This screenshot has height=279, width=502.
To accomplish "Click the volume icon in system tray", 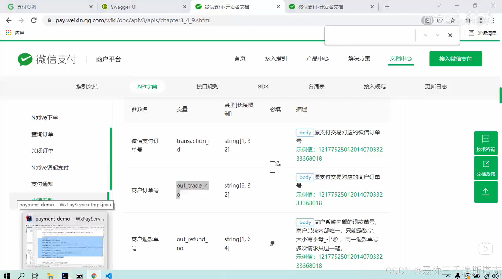I will 495,276.
